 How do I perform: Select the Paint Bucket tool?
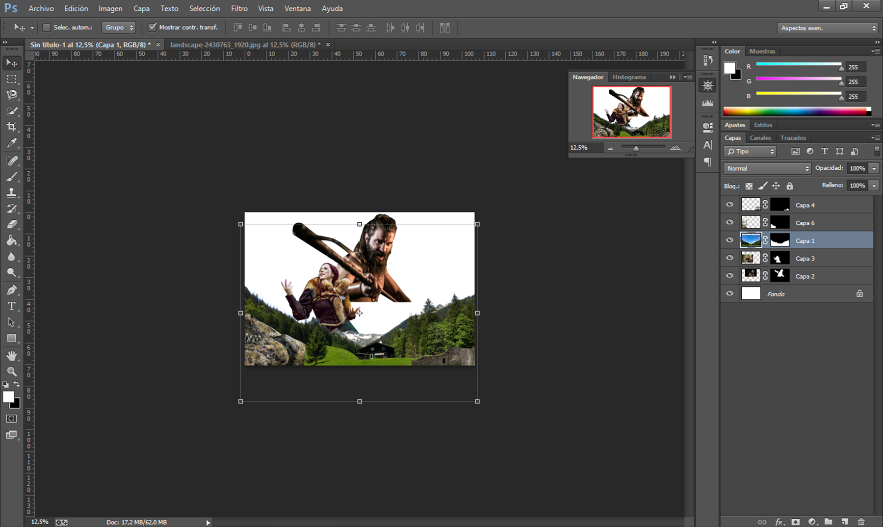point(12,240)
